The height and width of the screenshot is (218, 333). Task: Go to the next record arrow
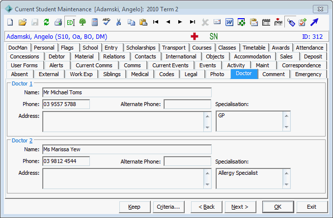180,22
